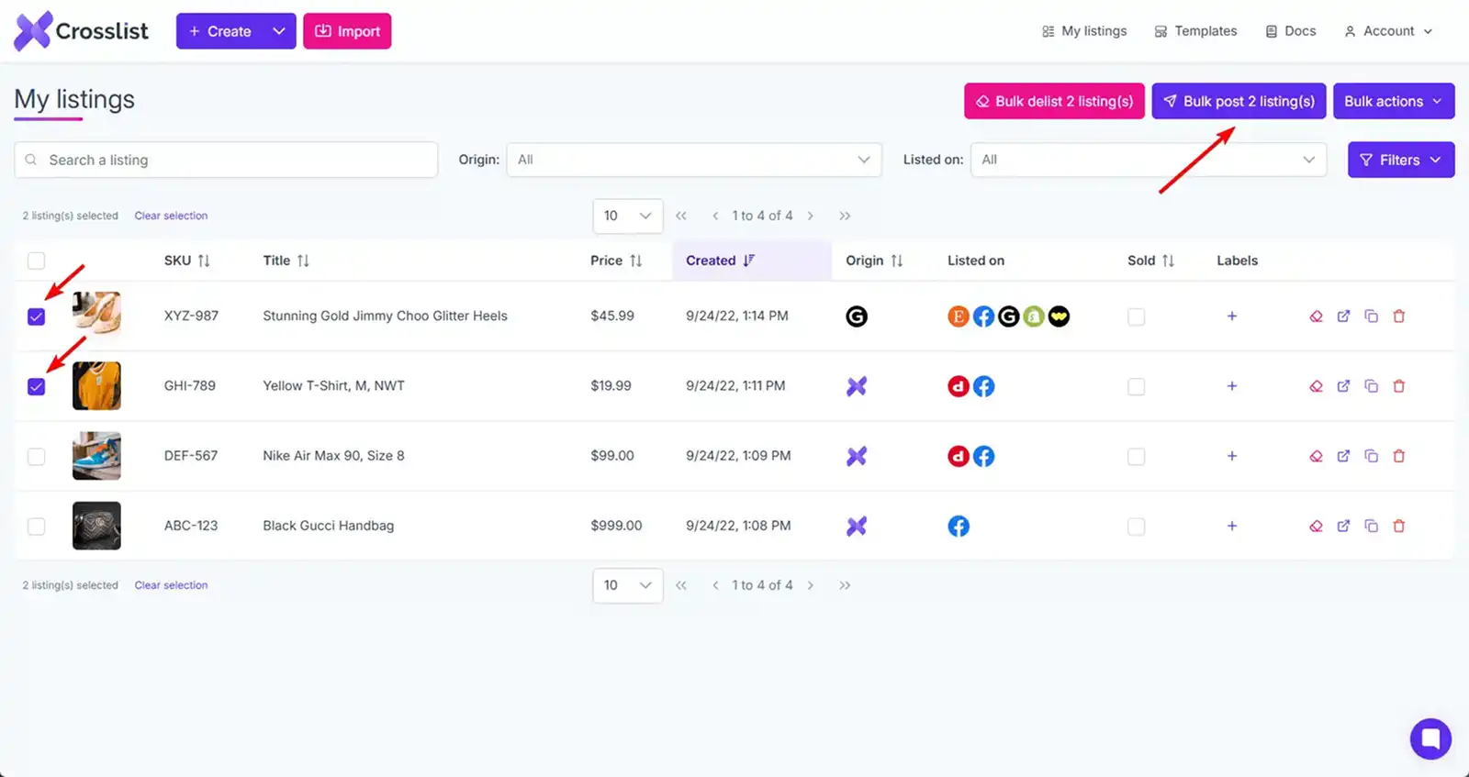This screenshot has width=1469, height=777.
Task: Click the Etsy icon in XYZ-987 Listed on
Action: [x=959, y=316]
